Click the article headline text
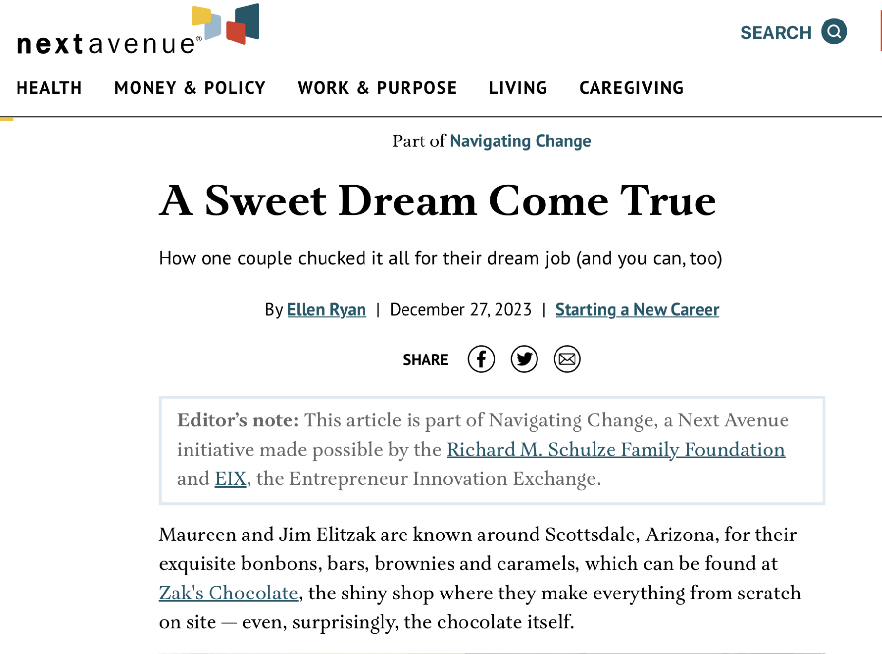The height and width of the screenshot is (654, 882). coord(438,200)
